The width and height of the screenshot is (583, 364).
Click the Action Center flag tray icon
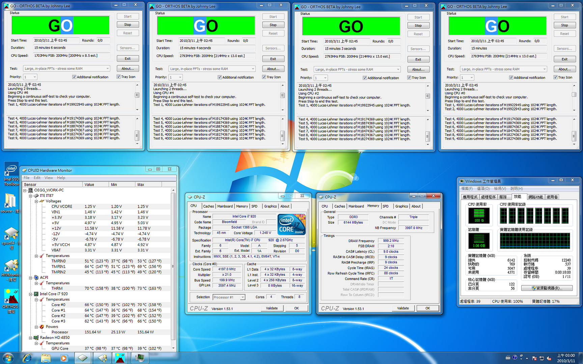click(x=534, y=358)
